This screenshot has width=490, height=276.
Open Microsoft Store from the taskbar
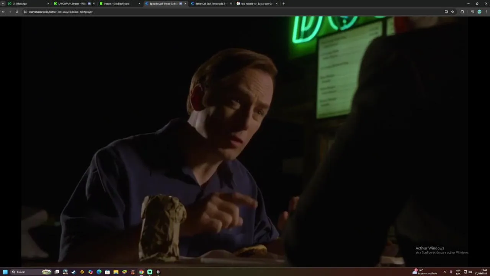[108, 272]
